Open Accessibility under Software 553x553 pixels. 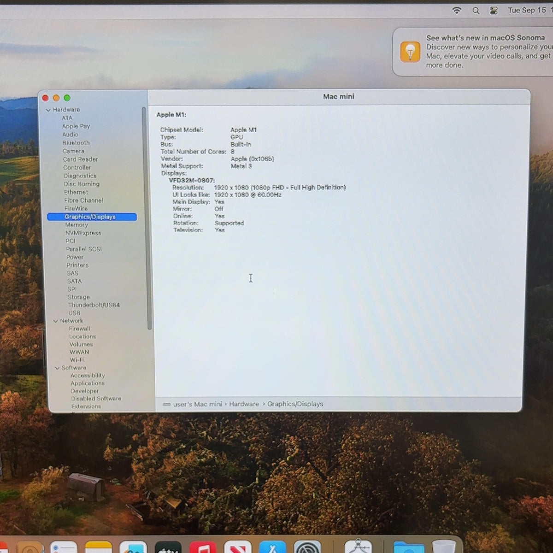[88, 376]
